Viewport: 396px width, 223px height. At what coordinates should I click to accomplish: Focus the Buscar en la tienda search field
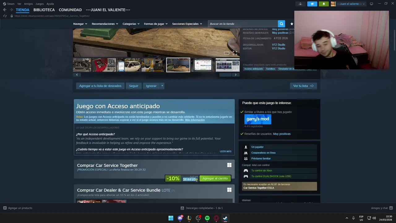click(243, 24)
